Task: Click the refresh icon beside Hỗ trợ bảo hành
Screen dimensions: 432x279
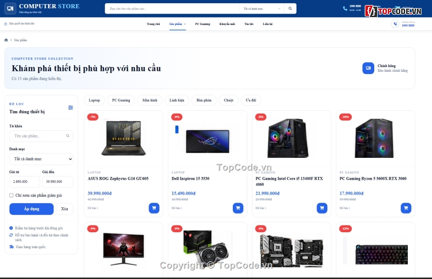Action: pyautogui.click(x=11, y=235)
